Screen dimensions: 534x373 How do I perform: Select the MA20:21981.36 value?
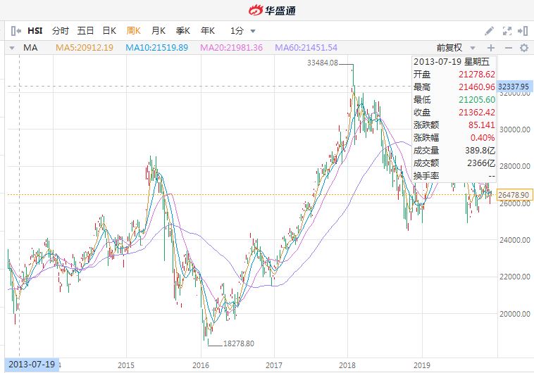tap(232, 48)
